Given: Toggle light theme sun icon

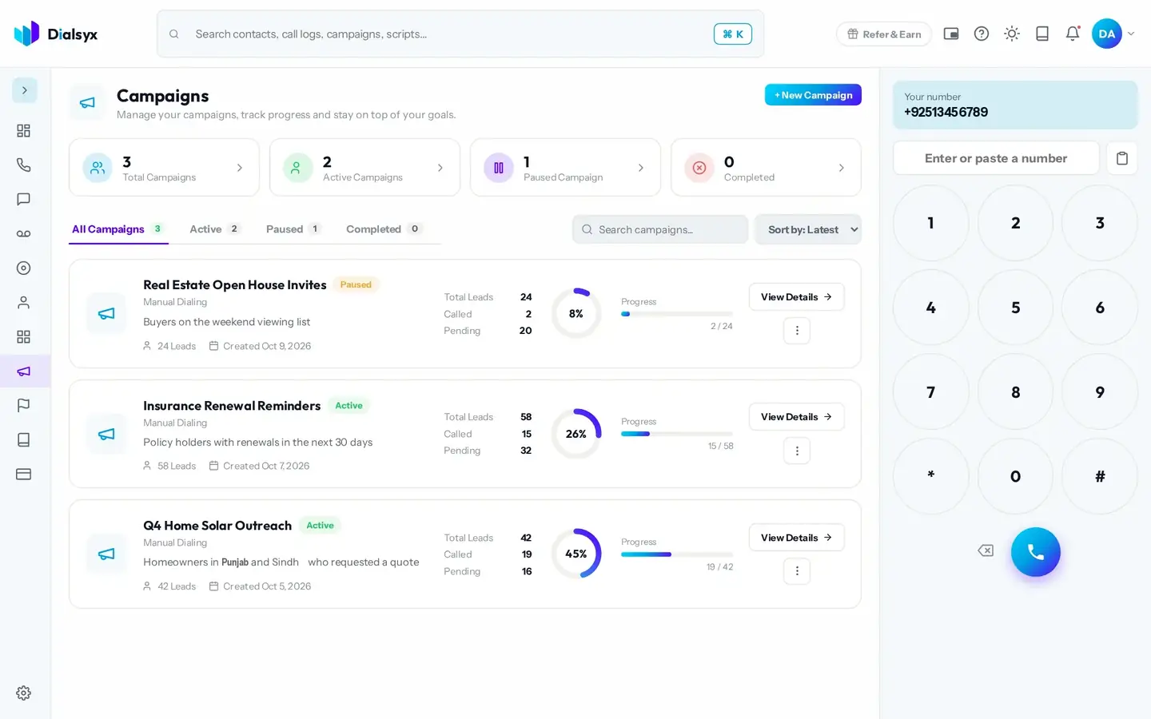Looking at the screenshot, I should click(x=1012, y=34).
